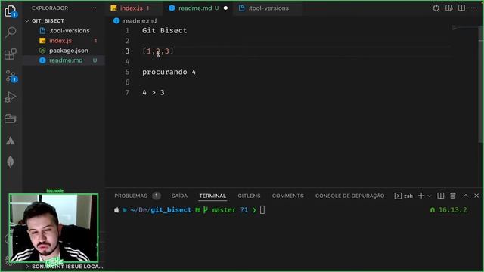Open the Terminal panel tab

[x=213, y=196]
